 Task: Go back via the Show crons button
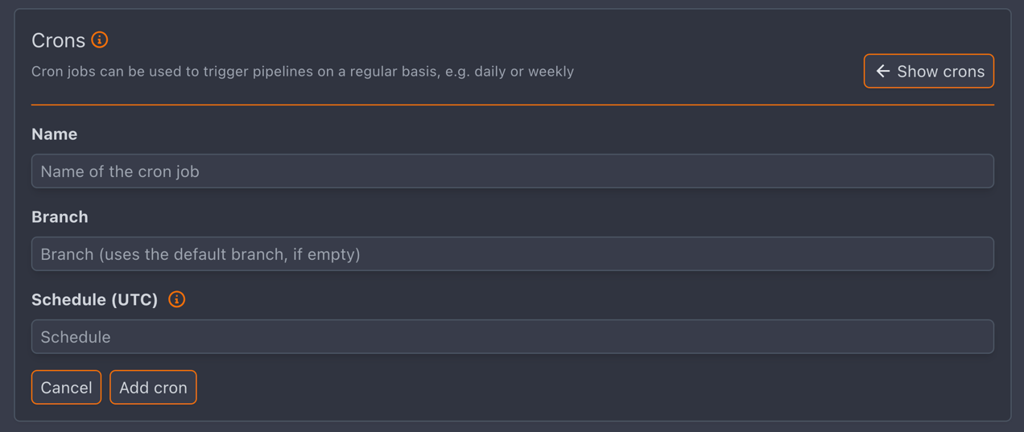pos(928,71)
